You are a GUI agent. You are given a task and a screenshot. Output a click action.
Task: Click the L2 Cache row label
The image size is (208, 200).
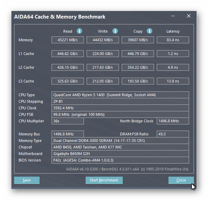(26, 67)
